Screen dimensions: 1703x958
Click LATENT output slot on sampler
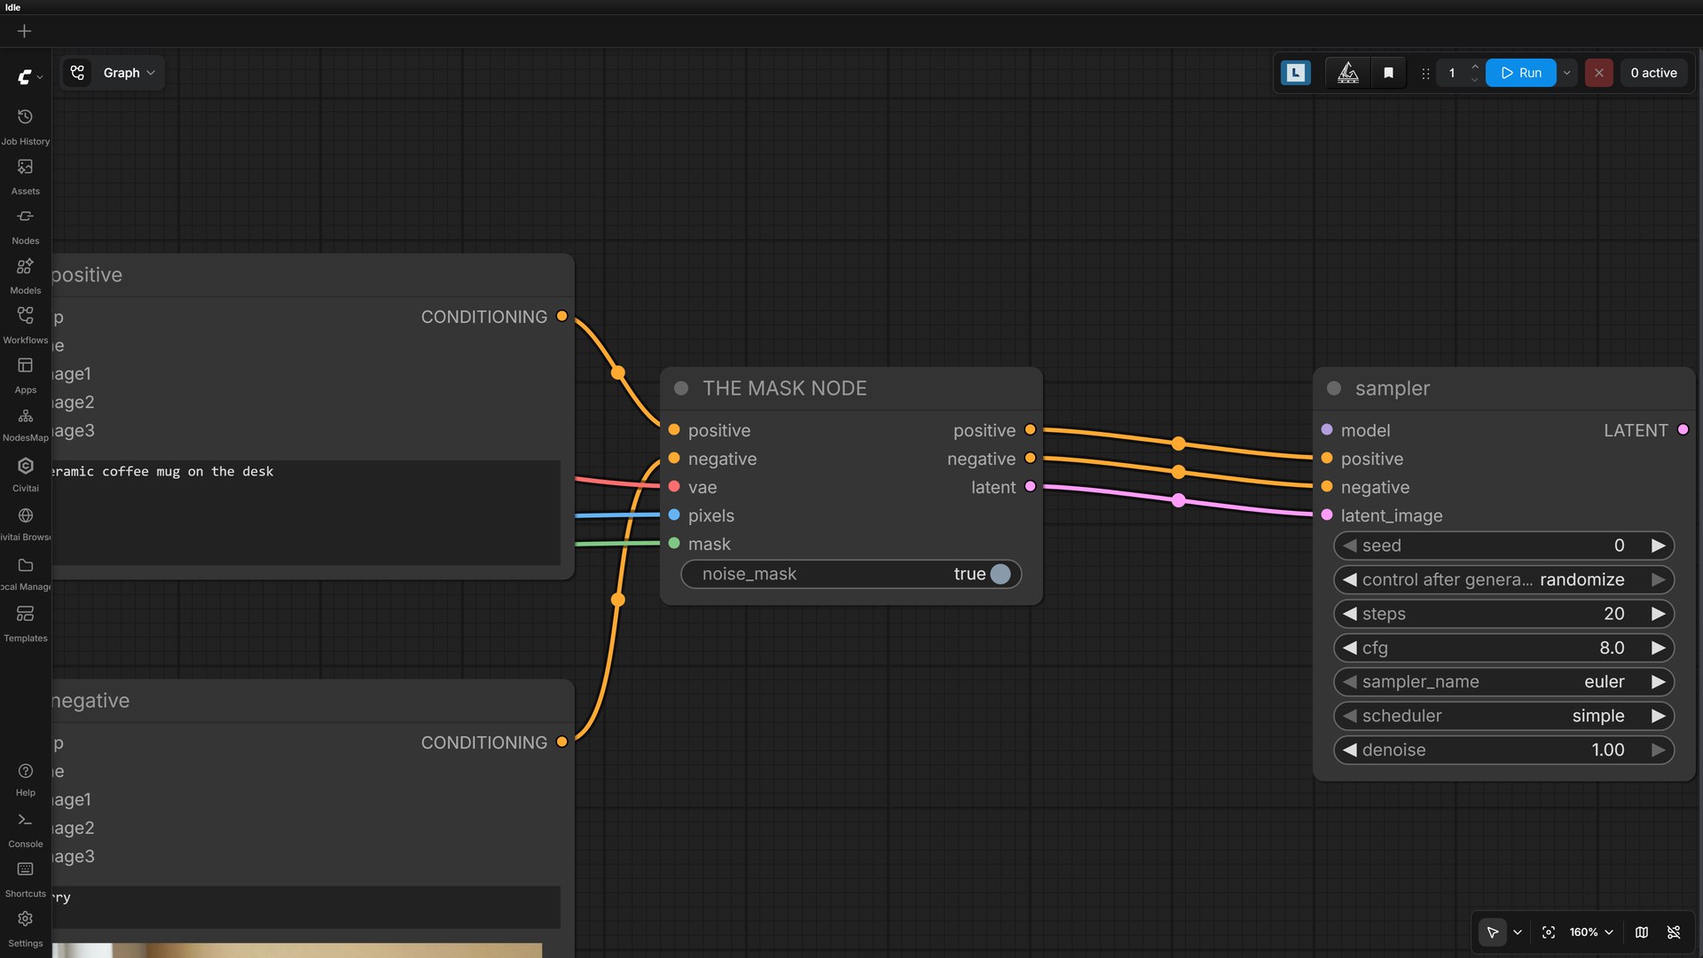1683,430
